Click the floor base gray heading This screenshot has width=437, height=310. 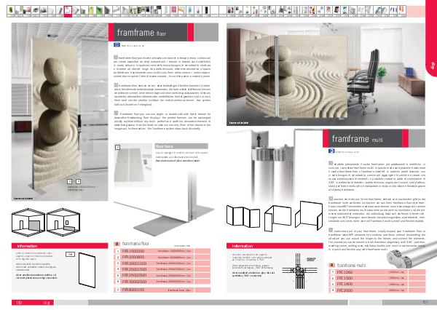[x=181, y=146]
